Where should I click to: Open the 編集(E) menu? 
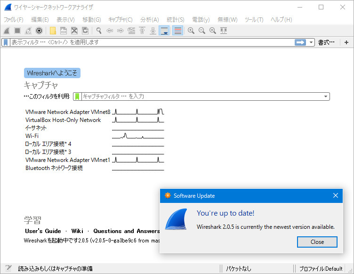point(40,20)
